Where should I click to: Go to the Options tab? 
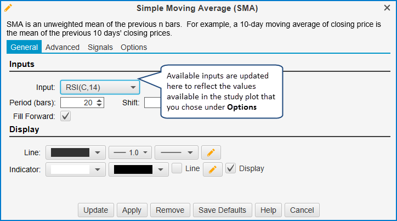(x=134, y=47)
